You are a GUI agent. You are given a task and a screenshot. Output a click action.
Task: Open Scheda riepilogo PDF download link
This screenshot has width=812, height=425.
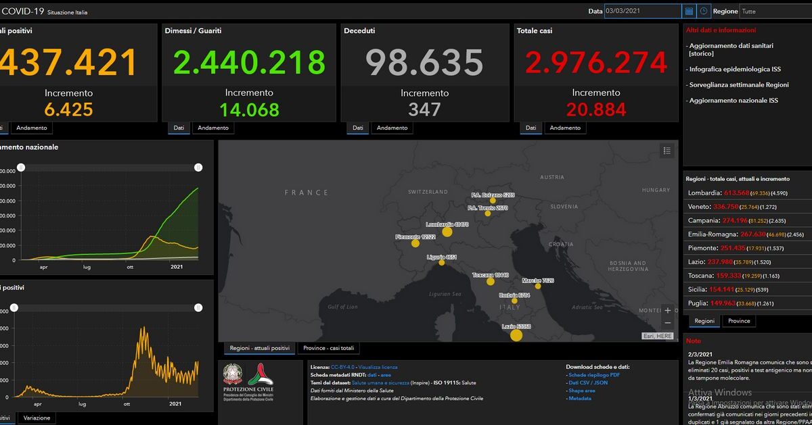coord(594,374)
